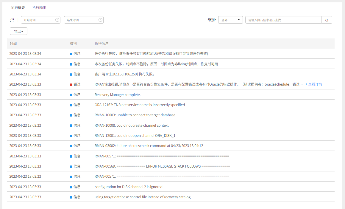Click the 客户端 IP:[192.168.106.250] 执行失败 text
Viewport: 345px width, 209px height.
pyautogui.click(x=124, y=74)
